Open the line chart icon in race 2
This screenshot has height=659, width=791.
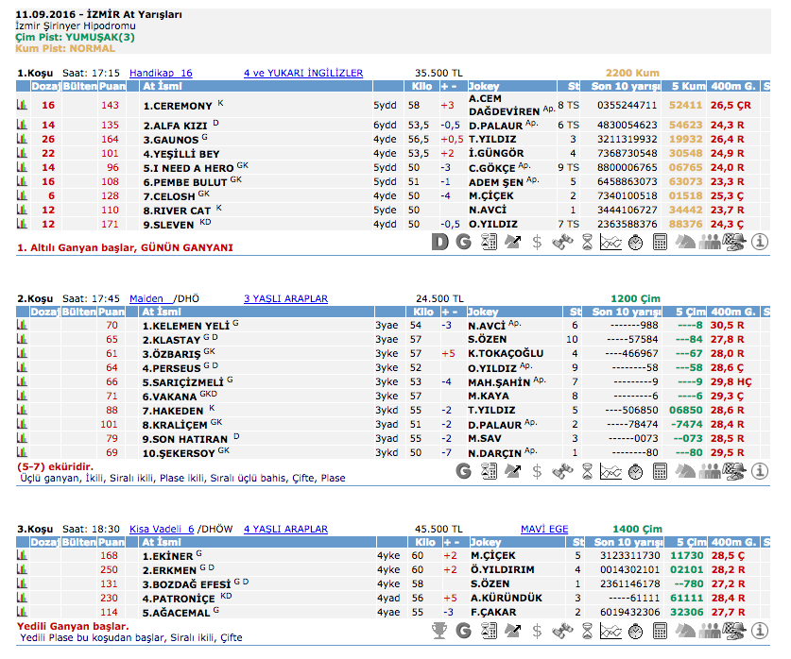pyautogui.click(x=610, y=469)
